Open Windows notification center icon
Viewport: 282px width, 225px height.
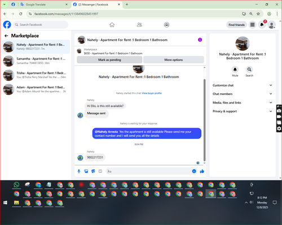tap(275, 202)
